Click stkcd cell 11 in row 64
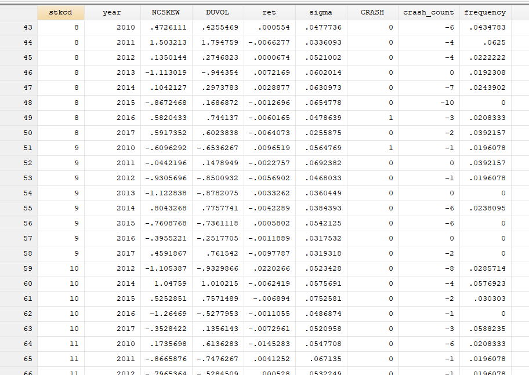Viewport: 529px width, 375px height. pos(61,344)
